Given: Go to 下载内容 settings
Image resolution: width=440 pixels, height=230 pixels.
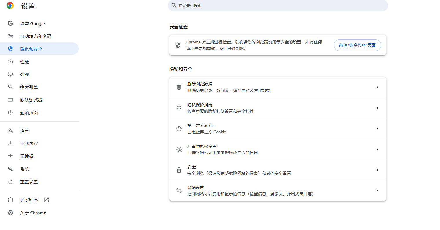Looking at the screenshot, I should click(x=39, y=143).
